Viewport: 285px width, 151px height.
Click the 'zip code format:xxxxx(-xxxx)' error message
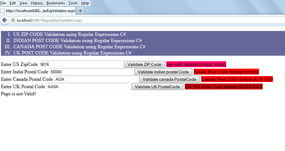click(196, 64)
